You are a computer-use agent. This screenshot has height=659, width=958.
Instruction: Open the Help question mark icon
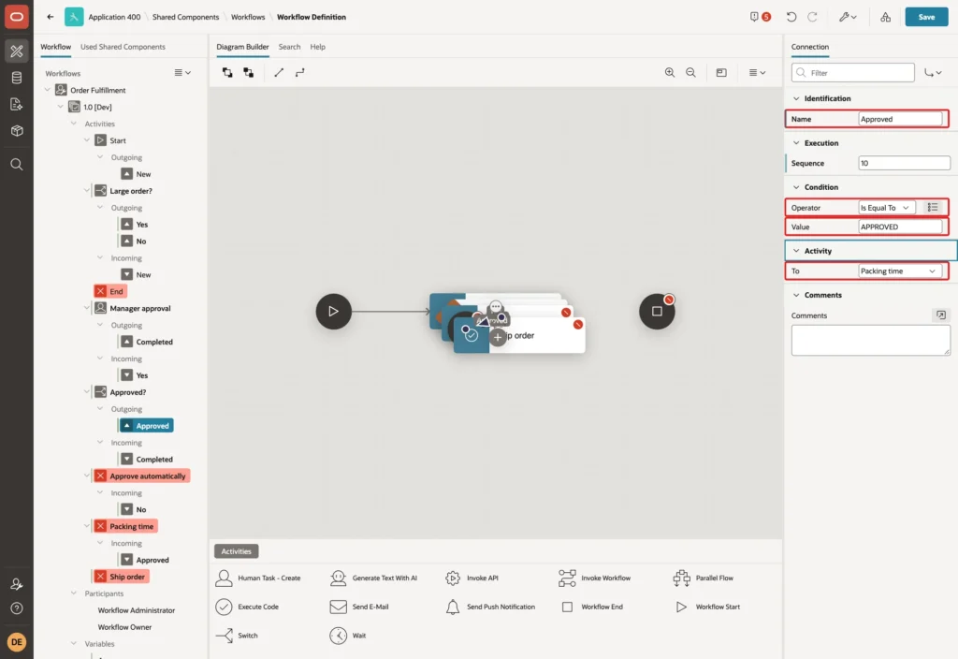pyautogui.click(x=17, y=608)
